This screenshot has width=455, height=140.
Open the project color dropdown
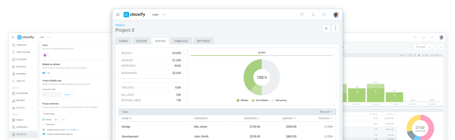(x=46, y=55)
